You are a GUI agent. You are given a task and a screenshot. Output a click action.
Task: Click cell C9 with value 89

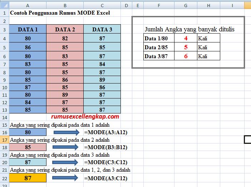[x=102, y=80]
